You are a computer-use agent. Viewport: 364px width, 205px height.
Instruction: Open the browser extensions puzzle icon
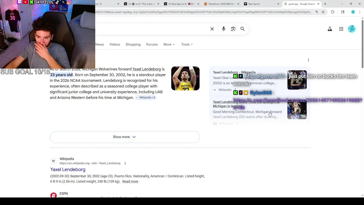tap(333, 12)
